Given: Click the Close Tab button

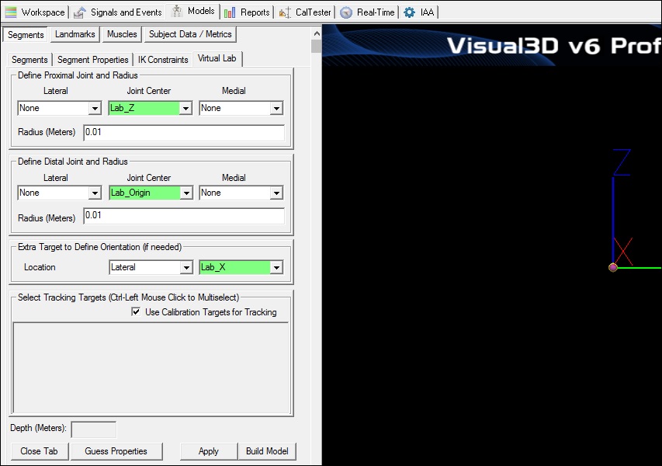Looking at the screenshot, I should [40, 451].
